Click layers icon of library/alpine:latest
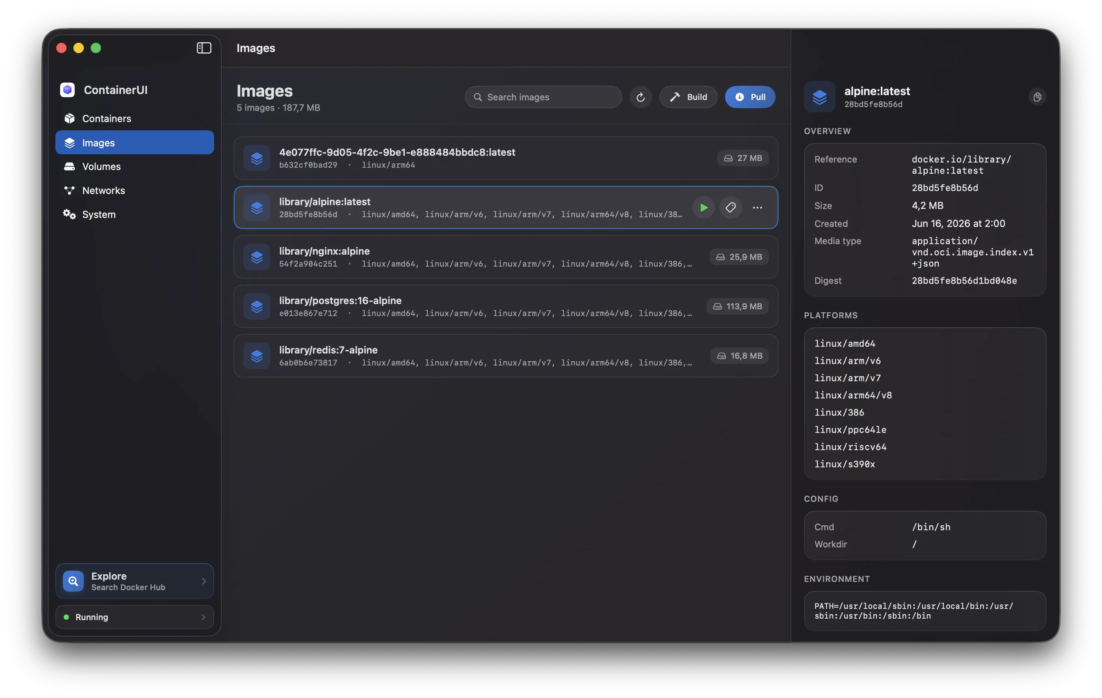The height and width of the screenshot is (698, 1102). pyautogui.click(x=257, y=208)
